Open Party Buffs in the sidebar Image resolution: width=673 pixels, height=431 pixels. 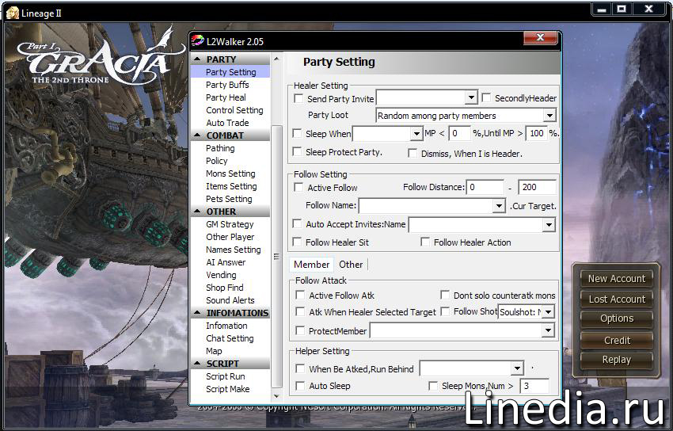227,85
